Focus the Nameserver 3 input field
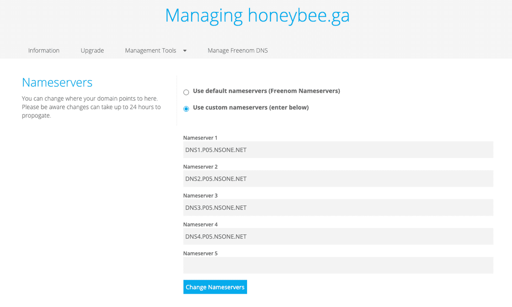Screen dimensions: 512x307 (338, 208)
